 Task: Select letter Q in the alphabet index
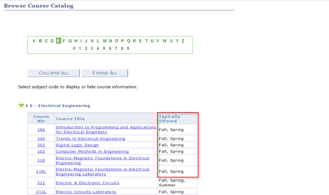click(129, 41)
